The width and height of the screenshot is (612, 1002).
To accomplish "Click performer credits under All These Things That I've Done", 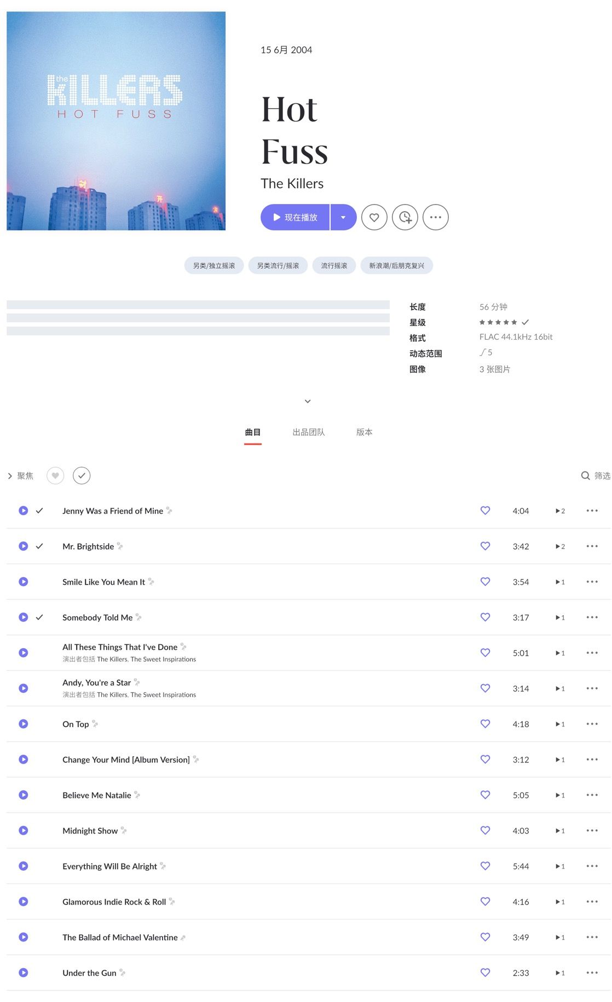I will [x=129, y=659].
